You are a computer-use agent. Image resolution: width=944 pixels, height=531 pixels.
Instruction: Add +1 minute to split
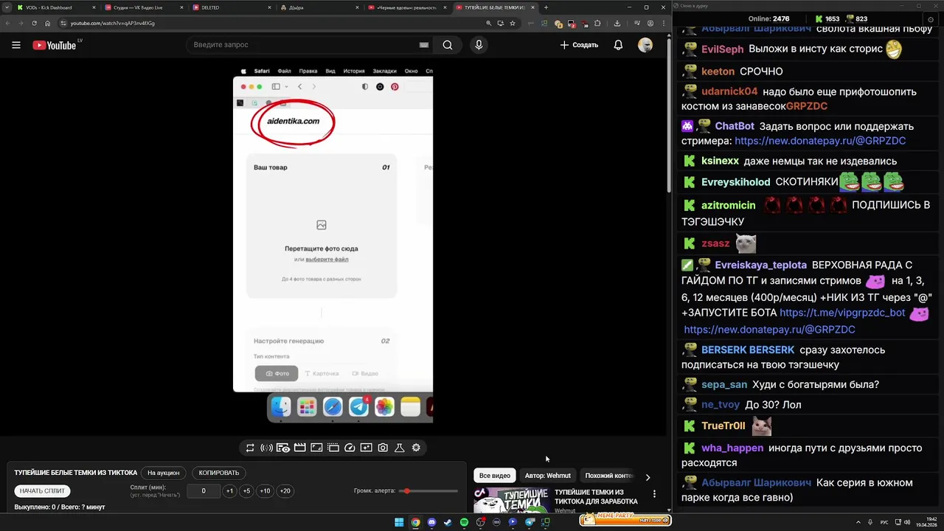click(x=229, y=491)
